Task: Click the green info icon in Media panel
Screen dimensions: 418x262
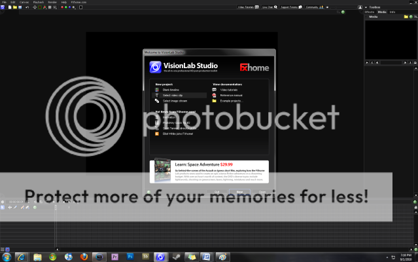Action: 411,17
